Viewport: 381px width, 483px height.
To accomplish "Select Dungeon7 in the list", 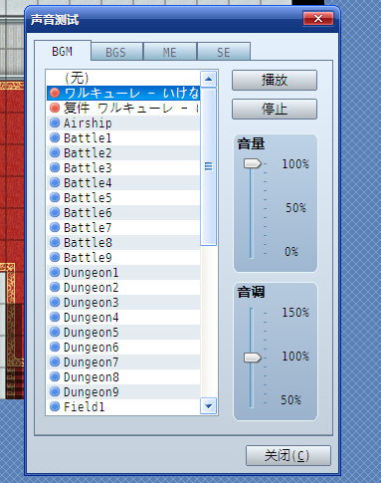I will [x=123, y=362].
